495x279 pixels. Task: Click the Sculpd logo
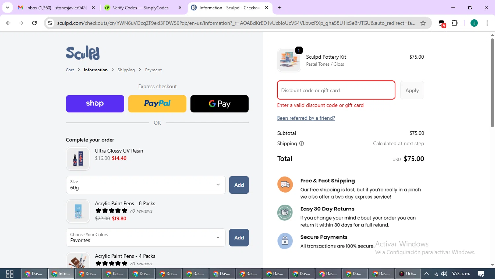click(x=82, y=53)
